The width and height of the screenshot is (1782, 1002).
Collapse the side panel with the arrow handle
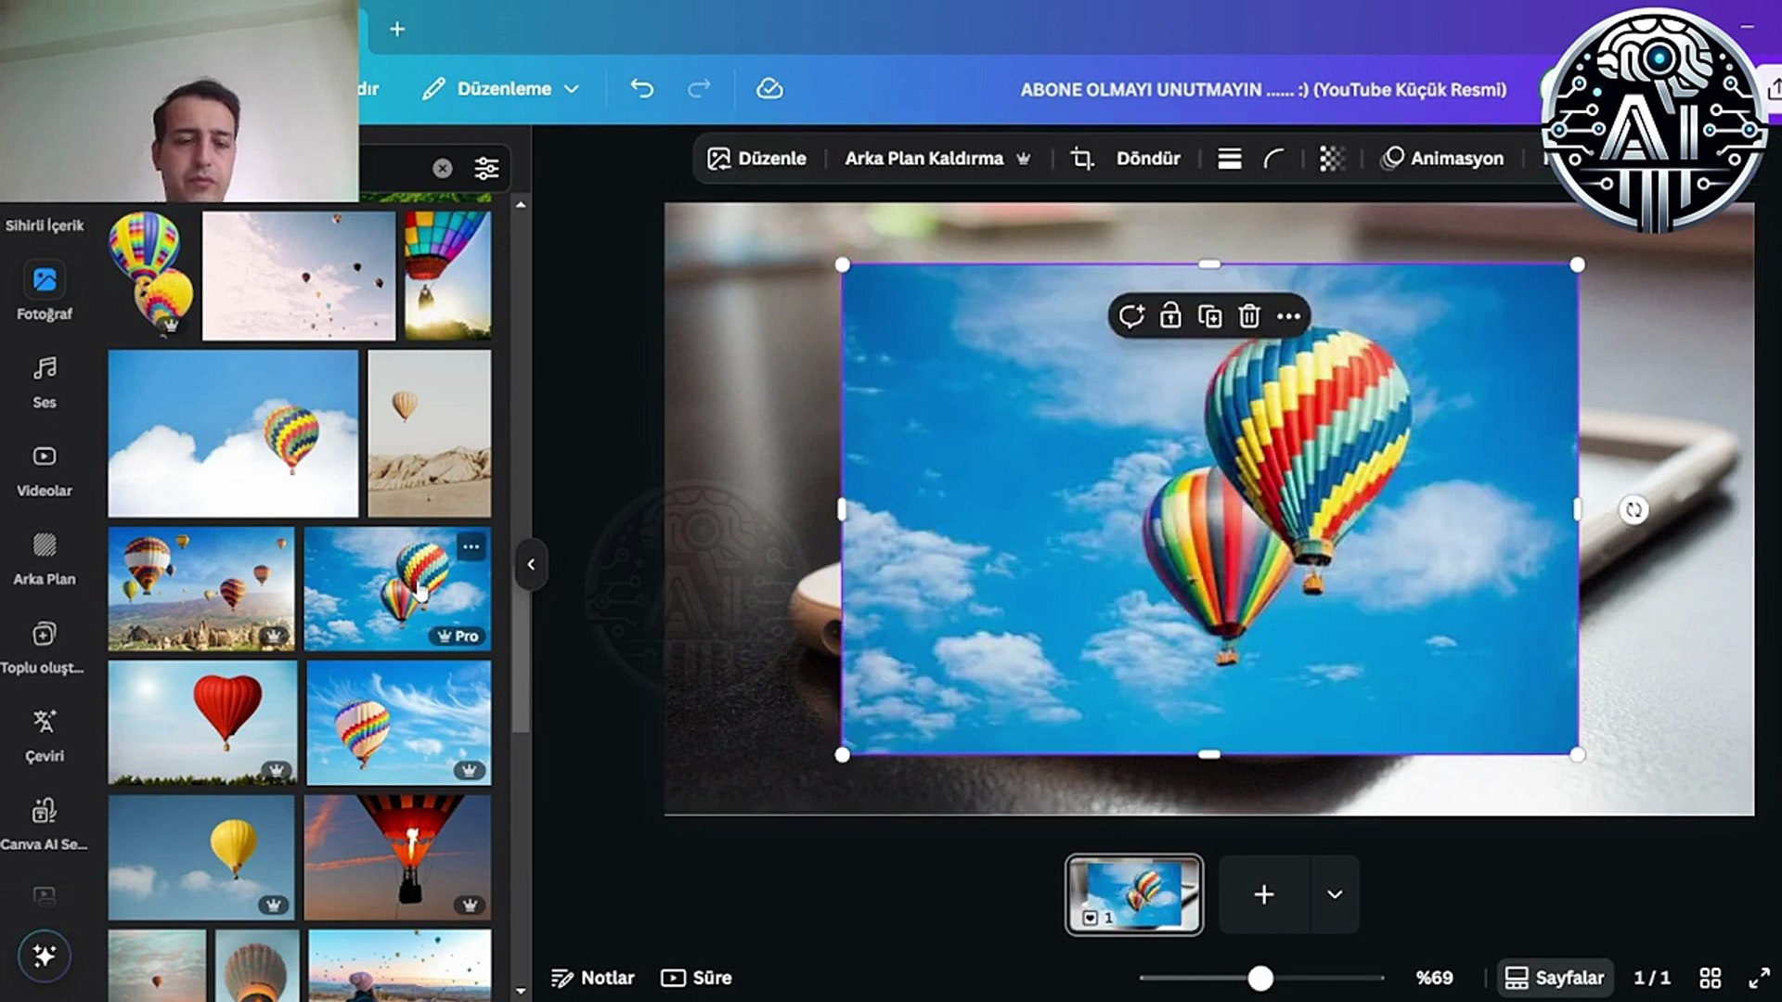[x=531, y=564]
